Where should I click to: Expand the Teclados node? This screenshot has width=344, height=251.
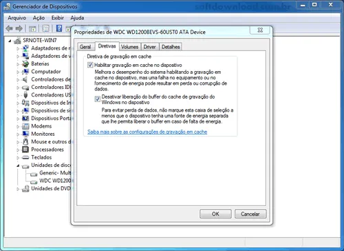[18, 158]
